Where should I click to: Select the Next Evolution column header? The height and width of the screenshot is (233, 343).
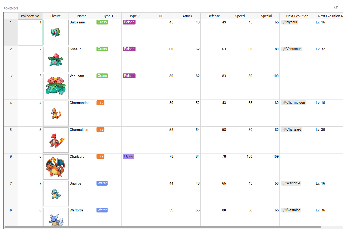297,16
